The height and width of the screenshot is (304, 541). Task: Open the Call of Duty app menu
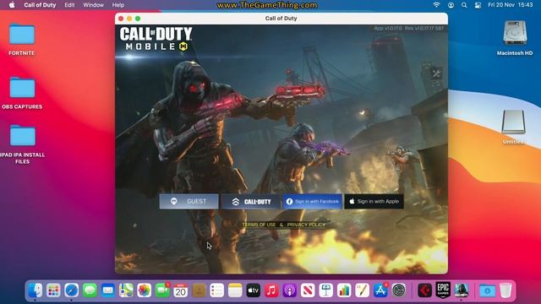click(x=40, y=5)
